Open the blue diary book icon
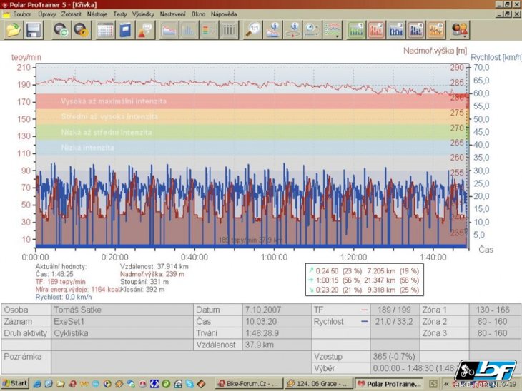Viewport: 522px width, 391px height. (x=125, y=29)
